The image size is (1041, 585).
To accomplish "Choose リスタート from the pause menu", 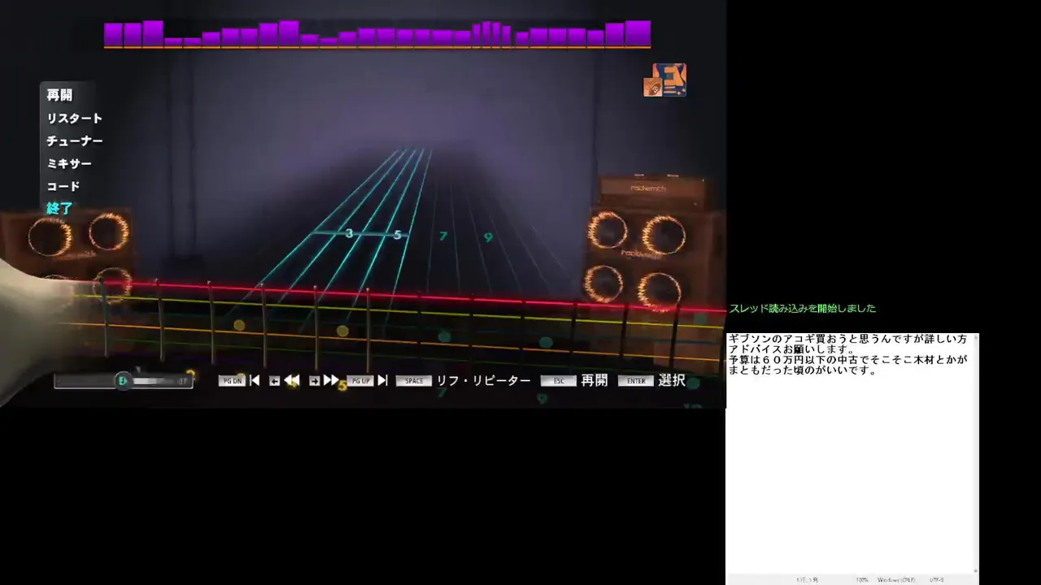I will pyautogui.click(x=74, y=118).
